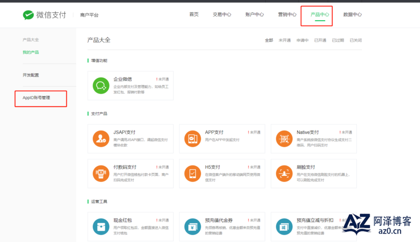The image size is (420, 242).
Task: Show 全部 products filter
Action: (269, 41)
